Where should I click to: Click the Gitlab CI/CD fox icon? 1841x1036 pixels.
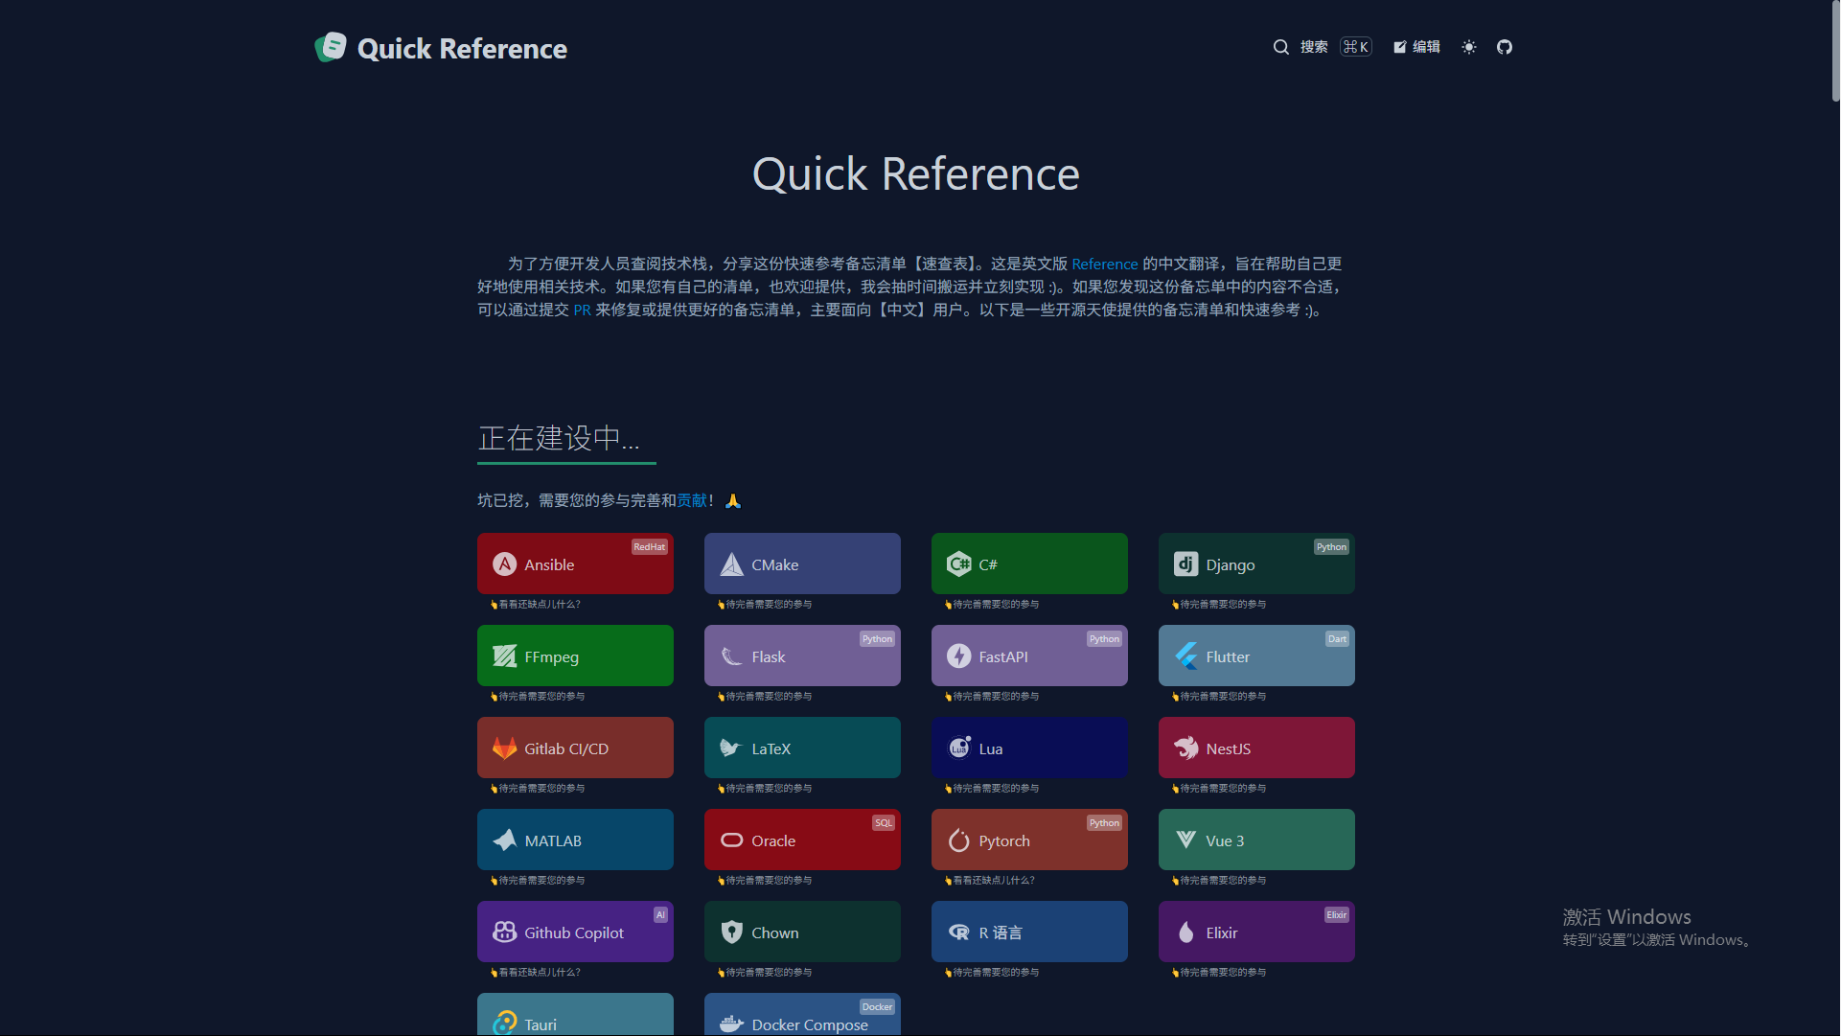pos(504,748)
